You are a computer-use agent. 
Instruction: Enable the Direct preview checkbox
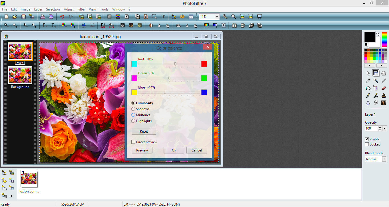point(133,142)
